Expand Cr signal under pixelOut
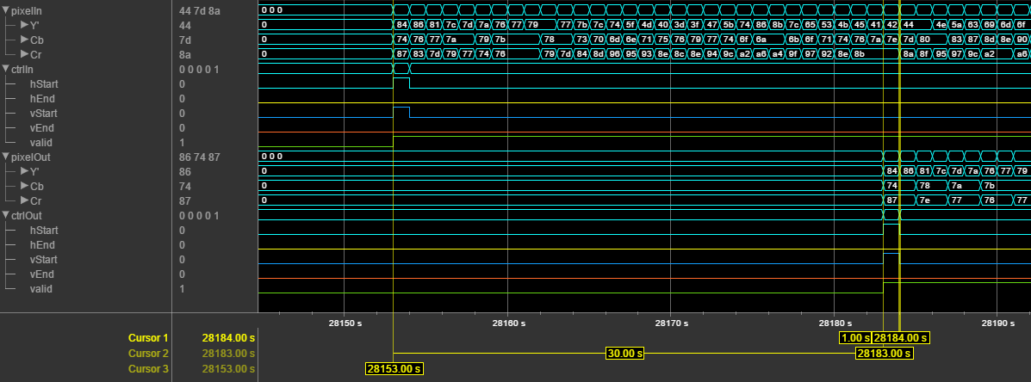This screenshot has height=382, width=1031. [x=23, y=200]
